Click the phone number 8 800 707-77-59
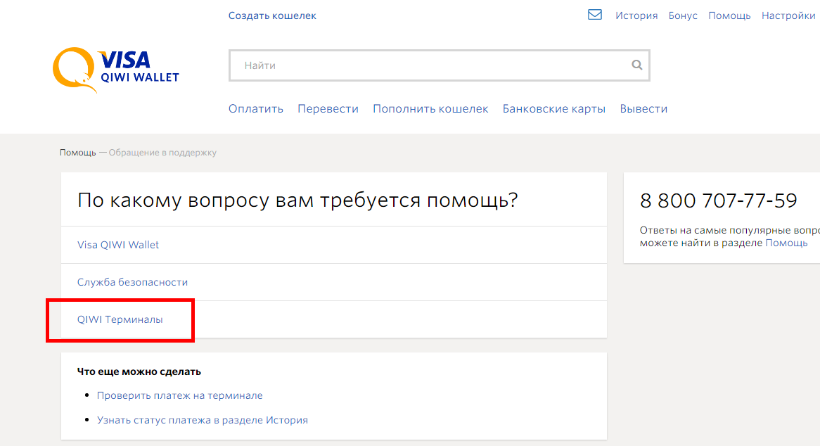 [719, 200]
